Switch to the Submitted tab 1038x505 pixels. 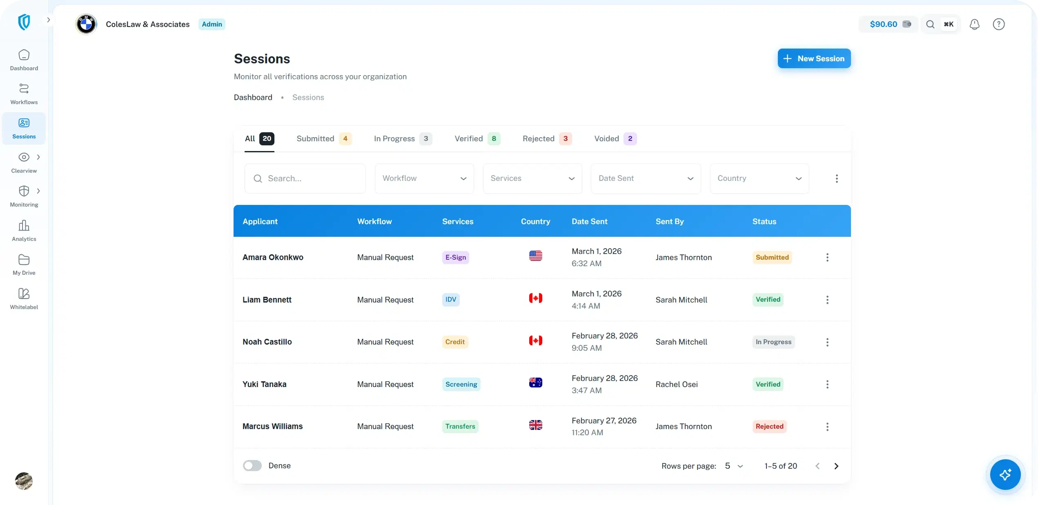(323, 138)
